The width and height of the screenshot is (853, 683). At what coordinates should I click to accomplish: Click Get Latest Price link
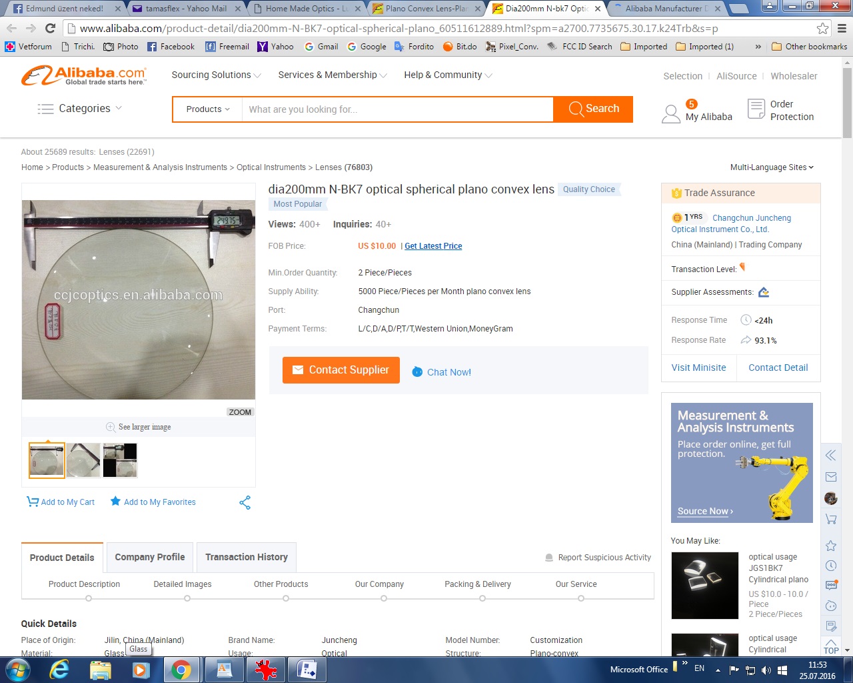tap(433, 246)
